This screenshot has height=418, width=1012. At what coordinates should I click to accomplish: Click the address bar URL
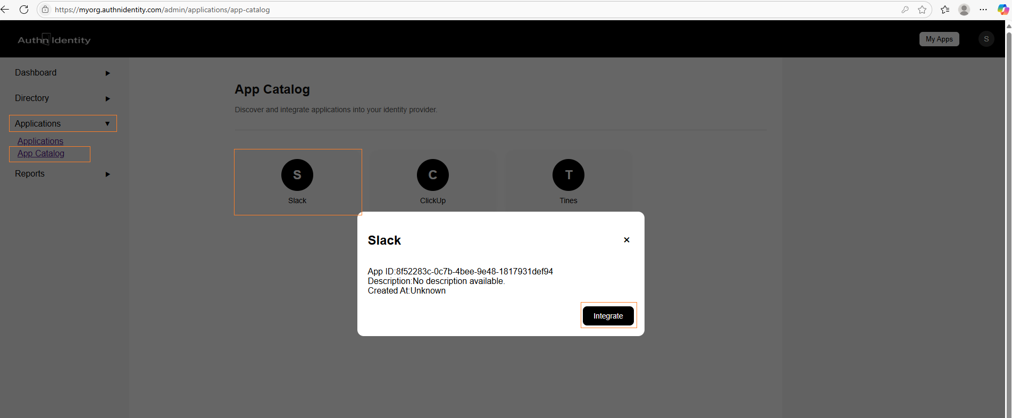tap(162, 10)
